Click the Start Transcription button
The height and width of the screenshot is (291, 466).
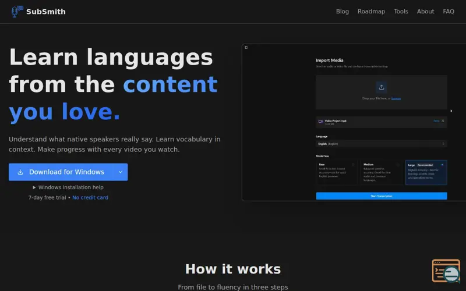click(x=382, y=196)
